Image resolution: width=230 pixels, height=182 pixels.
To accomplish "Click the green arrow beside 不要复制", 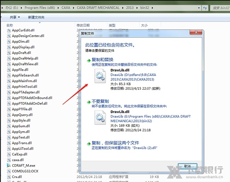I will pos(88,102).
